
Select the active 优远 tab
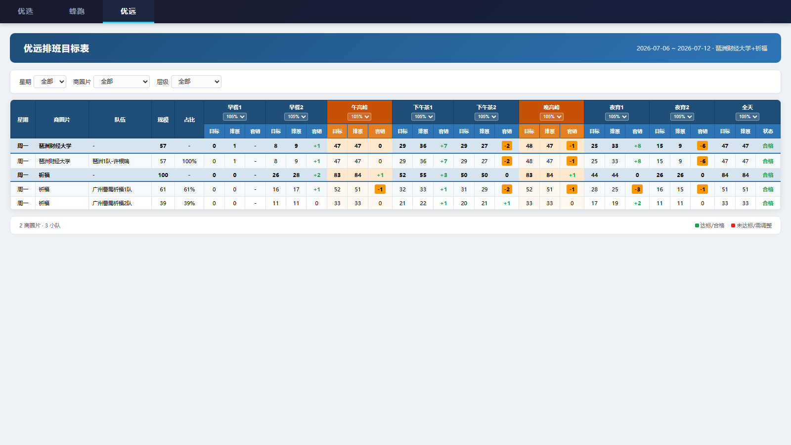click(128, 11)
